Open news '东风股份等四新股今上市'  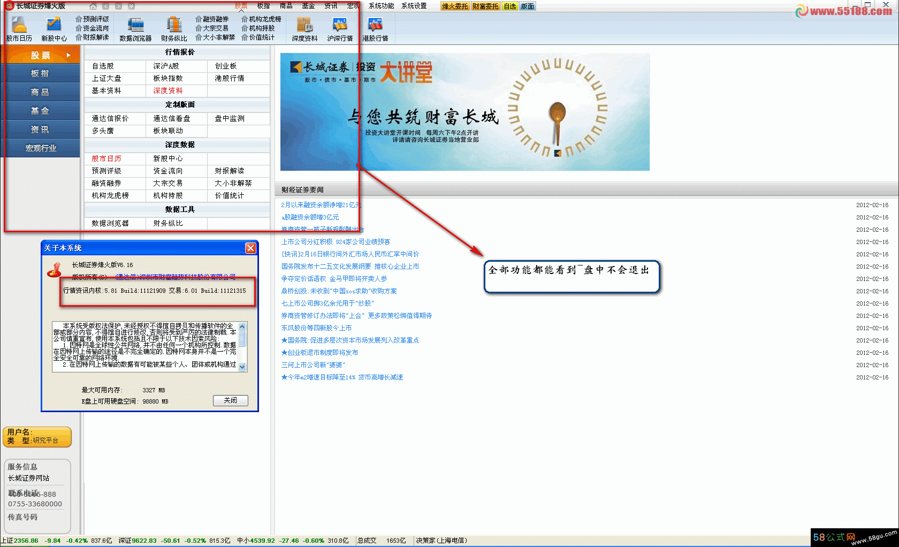point(316,328)
